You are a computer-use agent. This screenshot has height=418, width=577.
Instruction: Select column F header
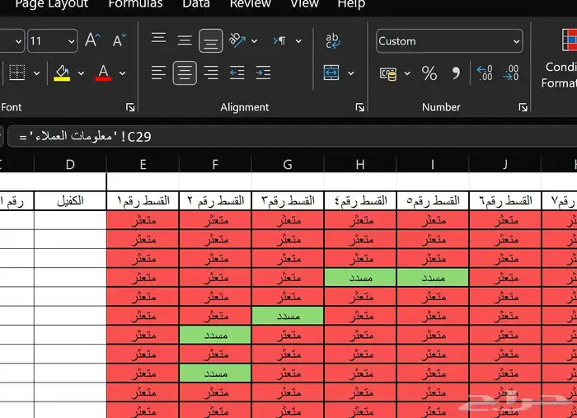(215, 164)
